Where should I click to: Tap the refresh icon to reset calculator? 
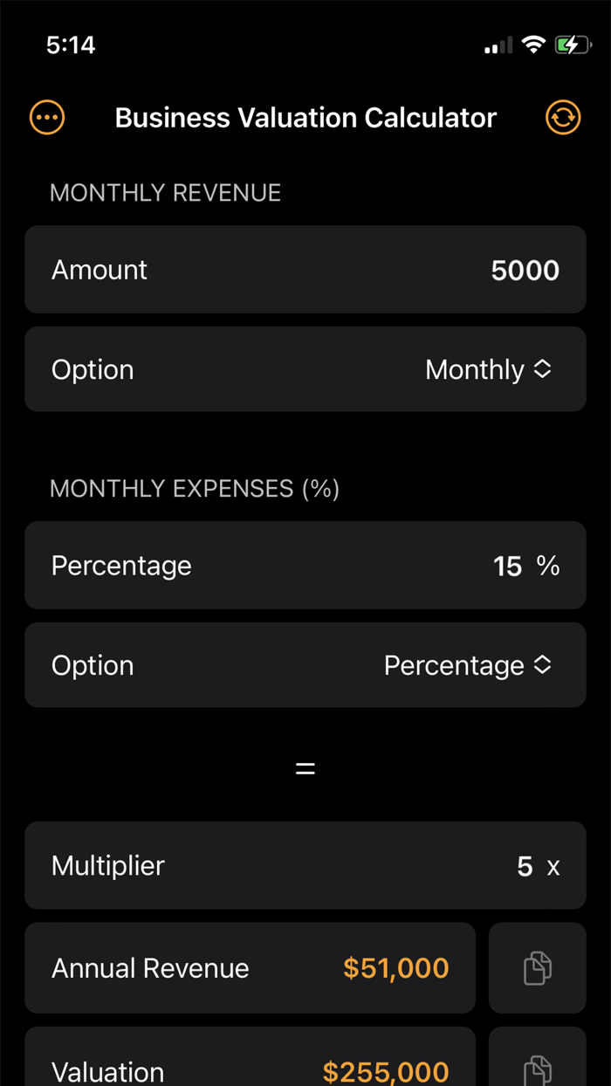tap(563, 117)
